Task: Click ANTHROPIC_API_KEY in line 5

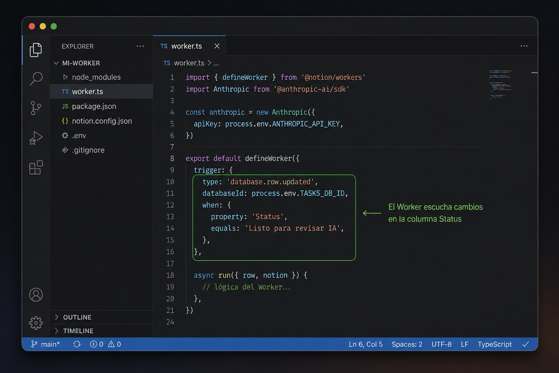Action: 306,124
